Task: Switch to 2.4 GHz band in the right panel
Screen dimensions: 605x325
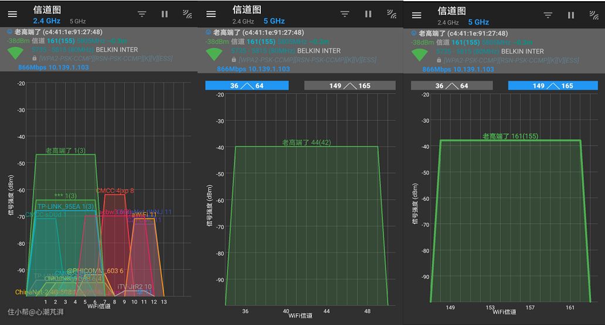Action: tap(448, 22)
